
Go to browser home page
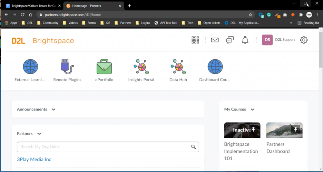[x=31, y=15]
